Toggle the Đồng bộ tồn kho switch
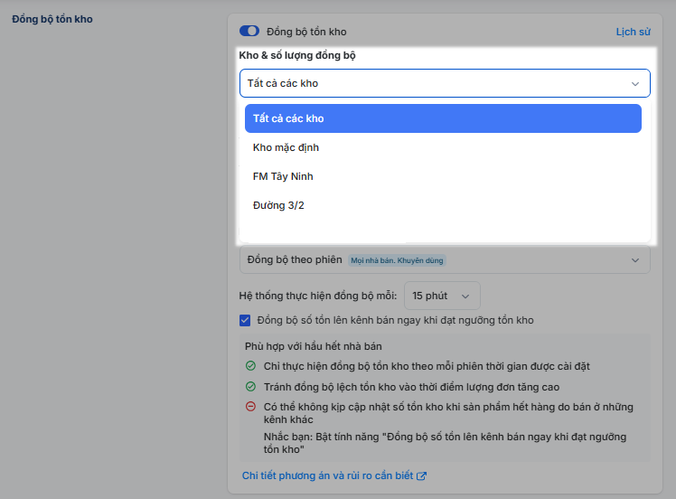The width and height of the screenshot is (676, 499). (249, 31)
